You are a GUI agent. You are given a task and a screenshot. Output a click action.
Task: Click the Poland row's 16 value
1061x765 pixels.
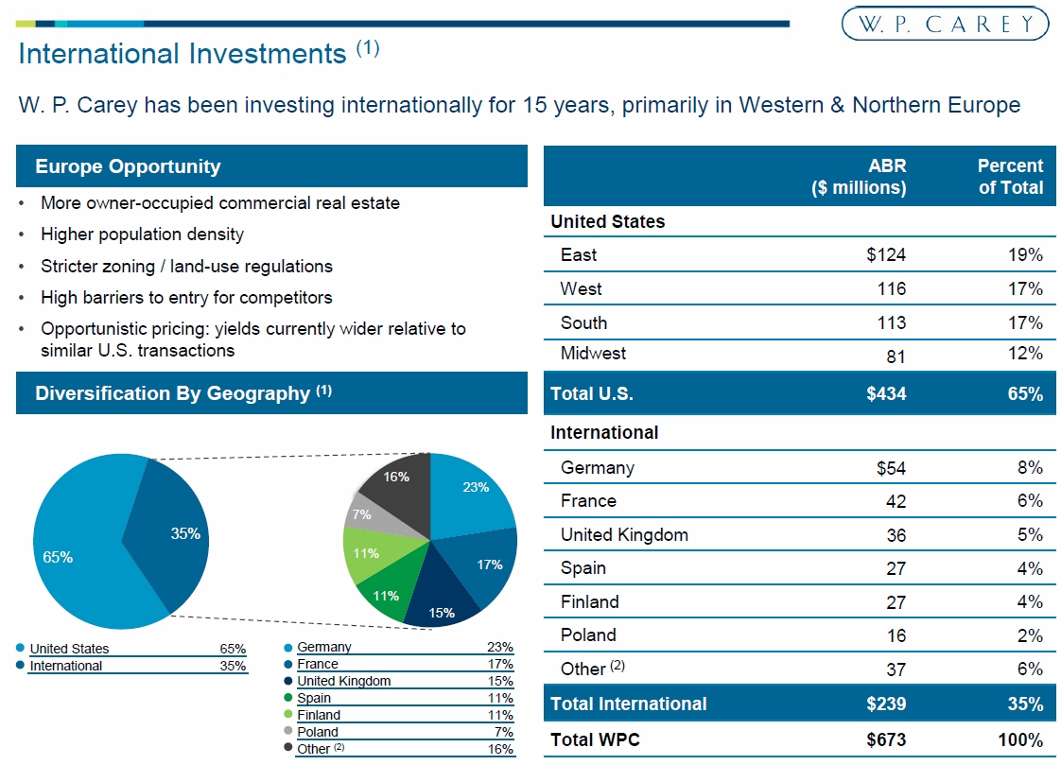896,635
